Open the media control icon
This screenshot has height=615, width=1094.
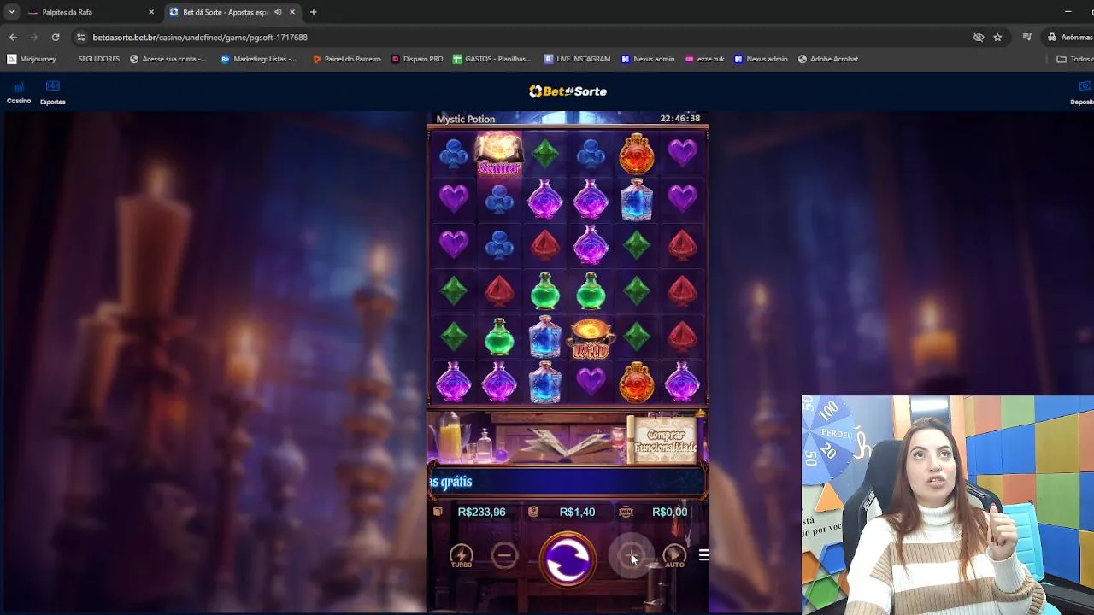point(1027,38)
